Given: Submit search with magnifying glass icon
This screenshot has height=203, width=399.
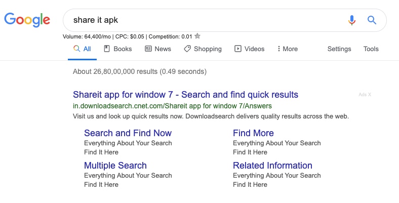Looking at the screenshot, I should [372, 20].
